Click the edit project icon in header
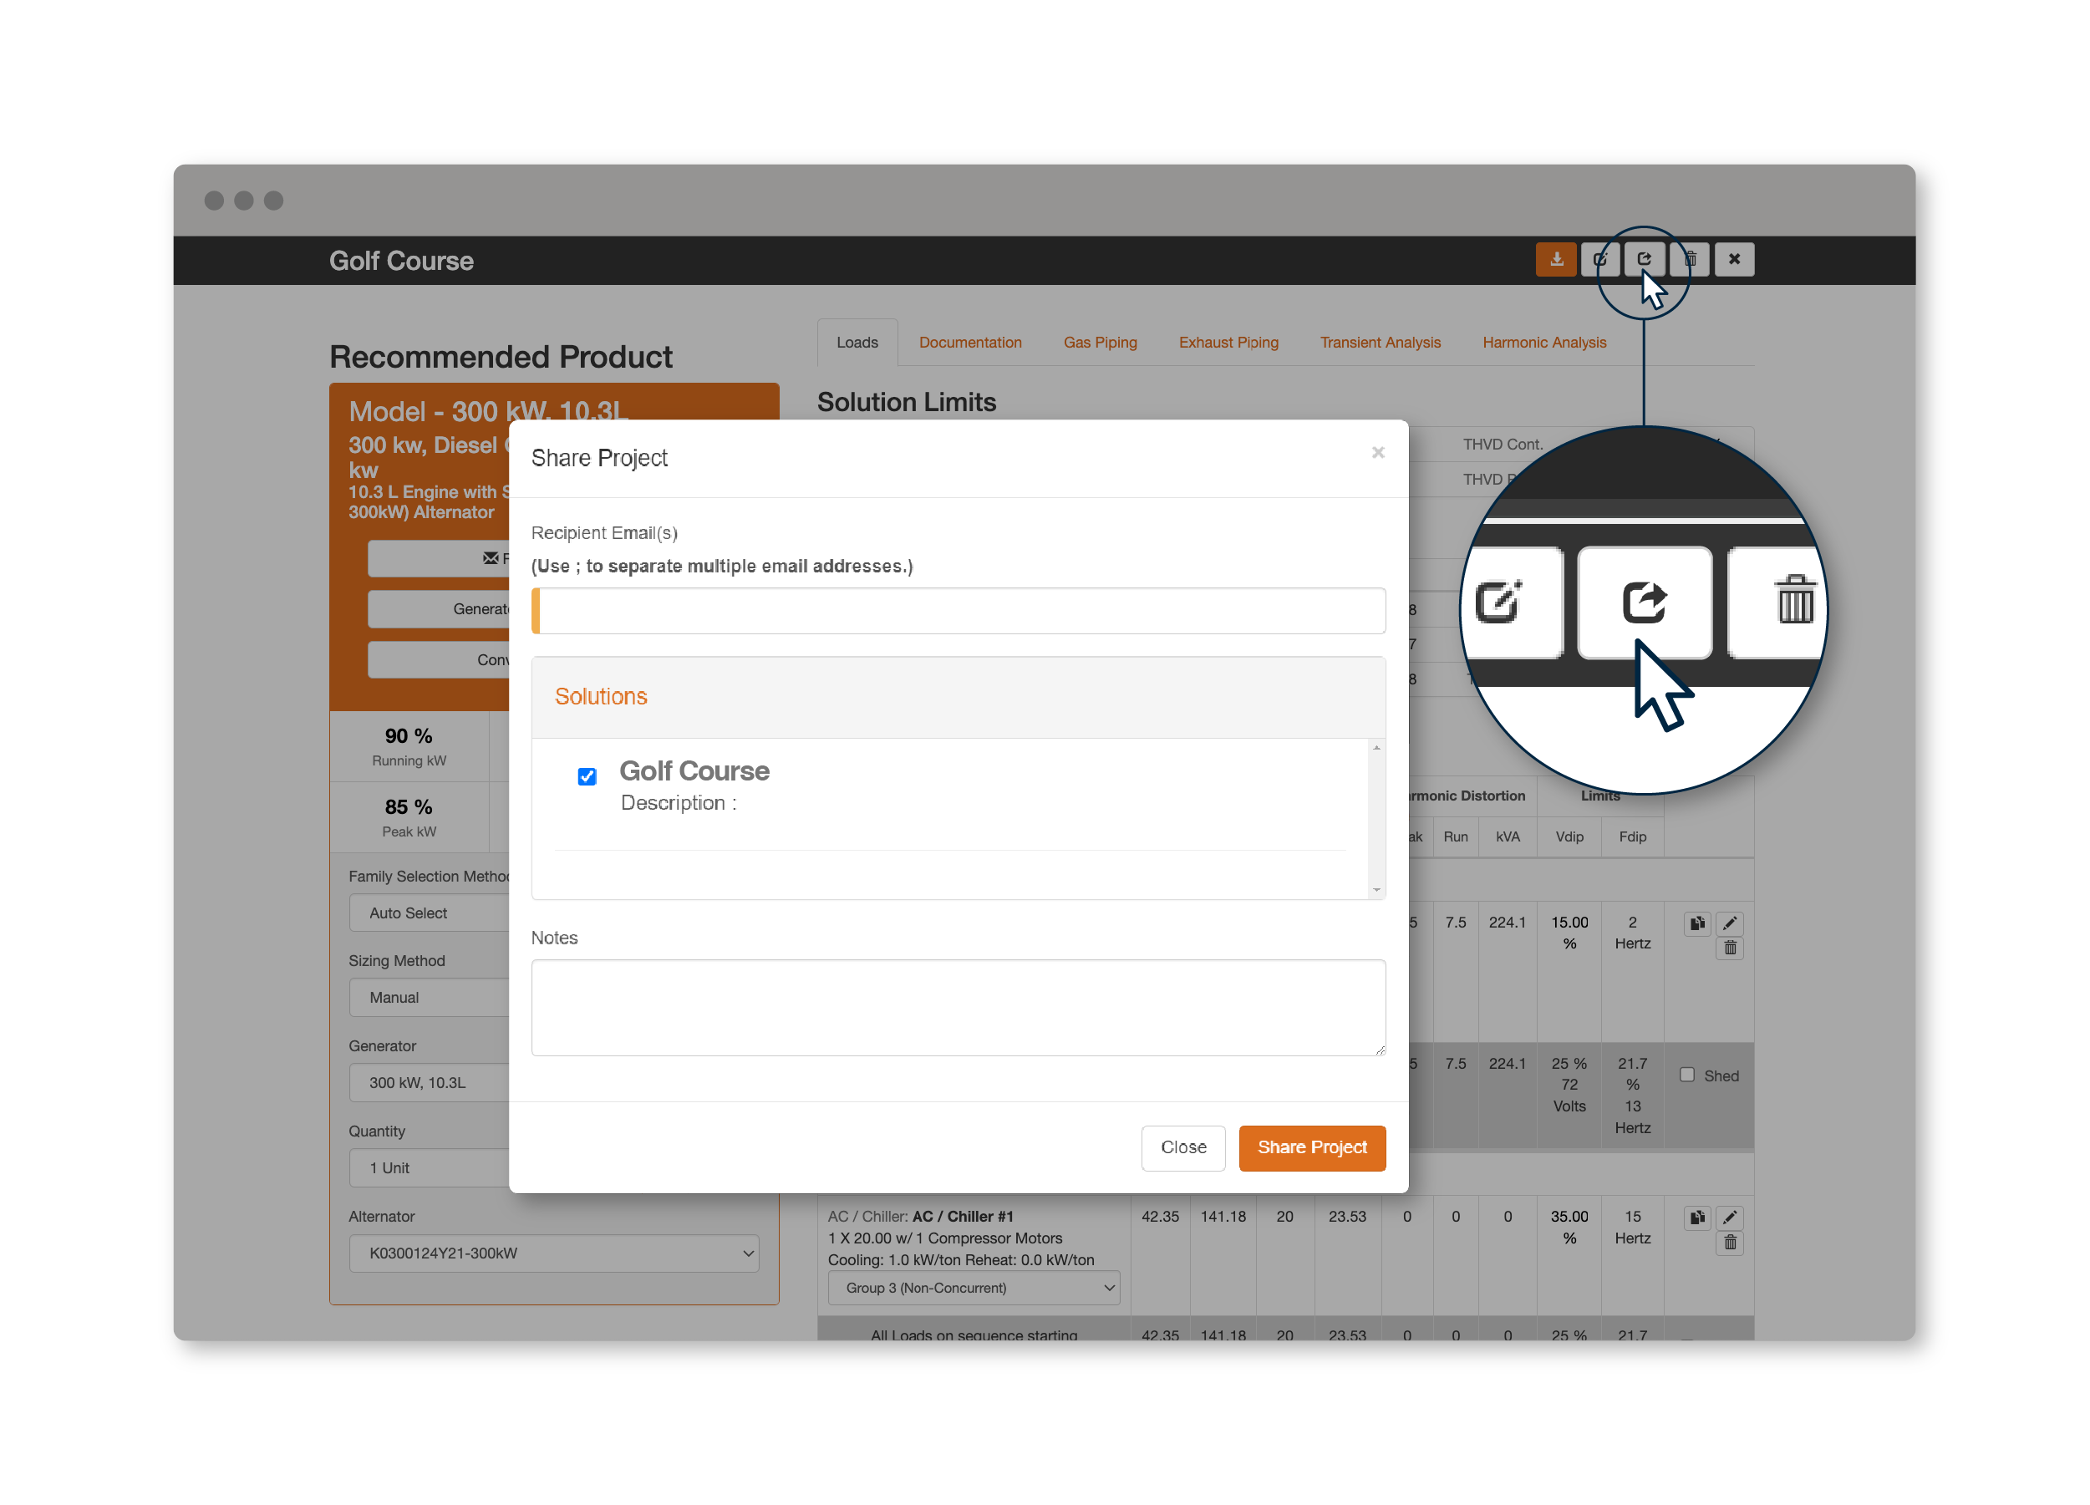 coord(1599,260)
